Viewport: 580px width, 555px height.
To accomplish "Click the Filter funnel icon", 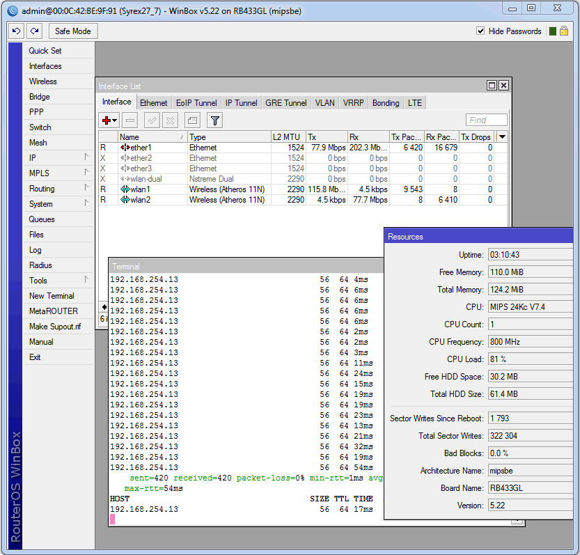I will tap(215, 120).
